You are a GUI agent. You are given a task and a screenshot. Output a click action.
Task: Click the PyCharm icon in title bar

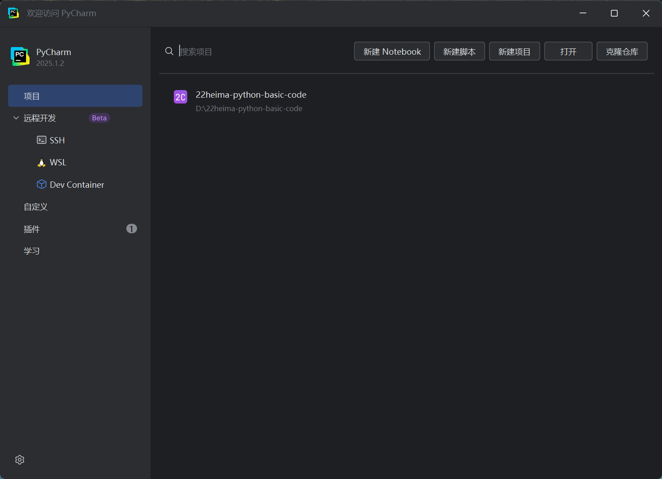coord(13,13)
